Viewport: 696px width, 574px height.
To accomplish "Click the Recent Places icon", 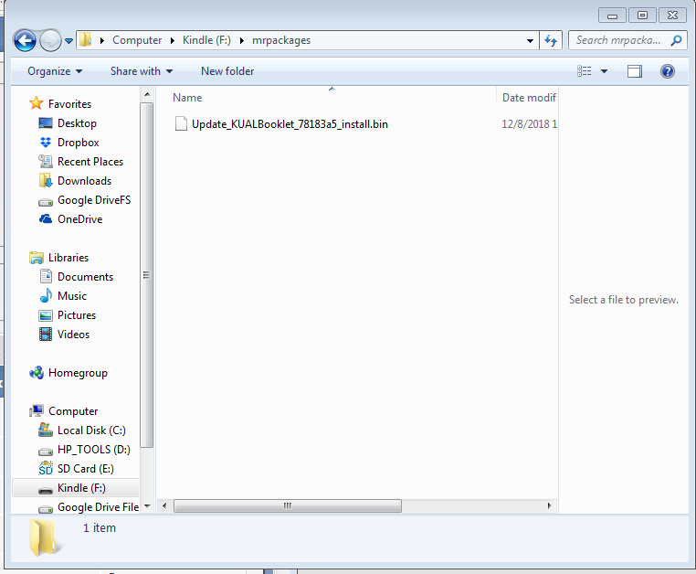I will coord(46,161).
